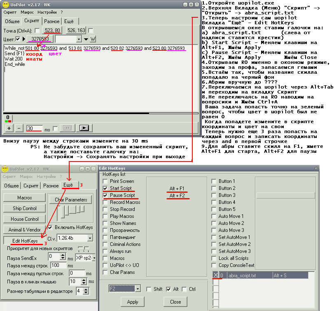This screenshot has height=311, width=334.
Task: Toggle the checkbox right after Точка (Ctrl+A)
Action: 37,30
